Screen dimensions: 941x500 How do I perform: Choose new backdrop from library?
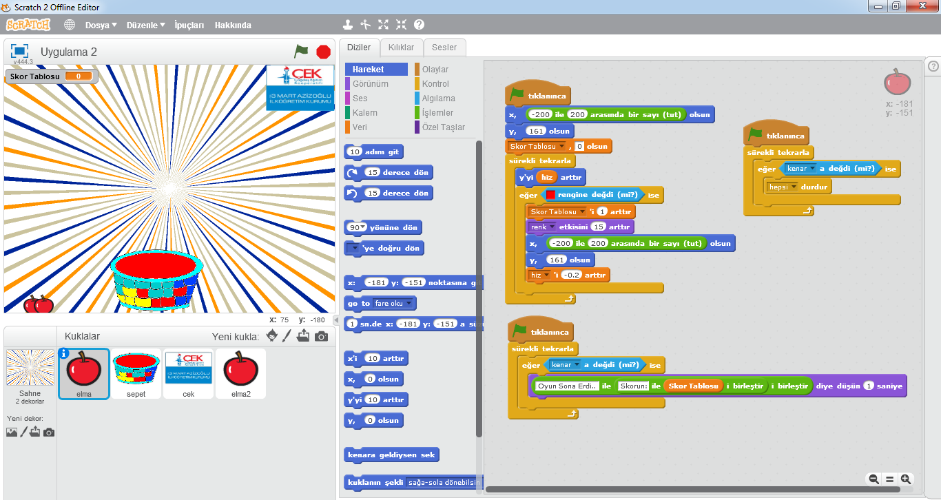[12, 432]
